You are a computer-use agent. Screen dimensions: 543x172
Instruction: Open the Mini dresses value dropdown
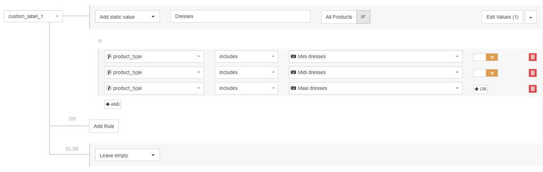[375, 57]
